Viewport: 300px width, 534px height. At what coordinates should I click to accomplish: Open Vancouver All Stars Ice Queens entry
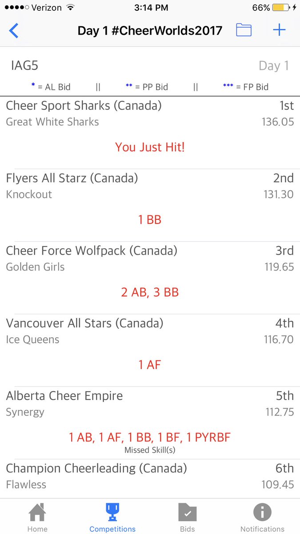click(150, 350)
